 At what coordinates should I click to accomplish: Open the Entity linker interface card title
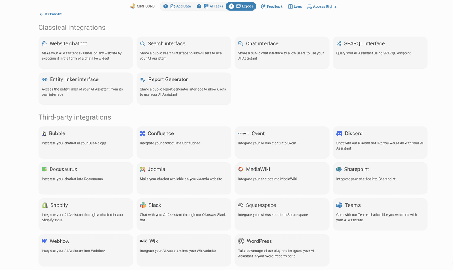(74, 79)
